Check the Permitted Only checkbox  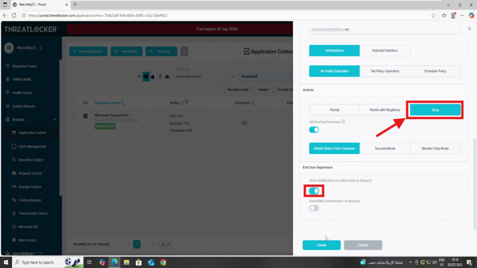[x=224, y=90]
